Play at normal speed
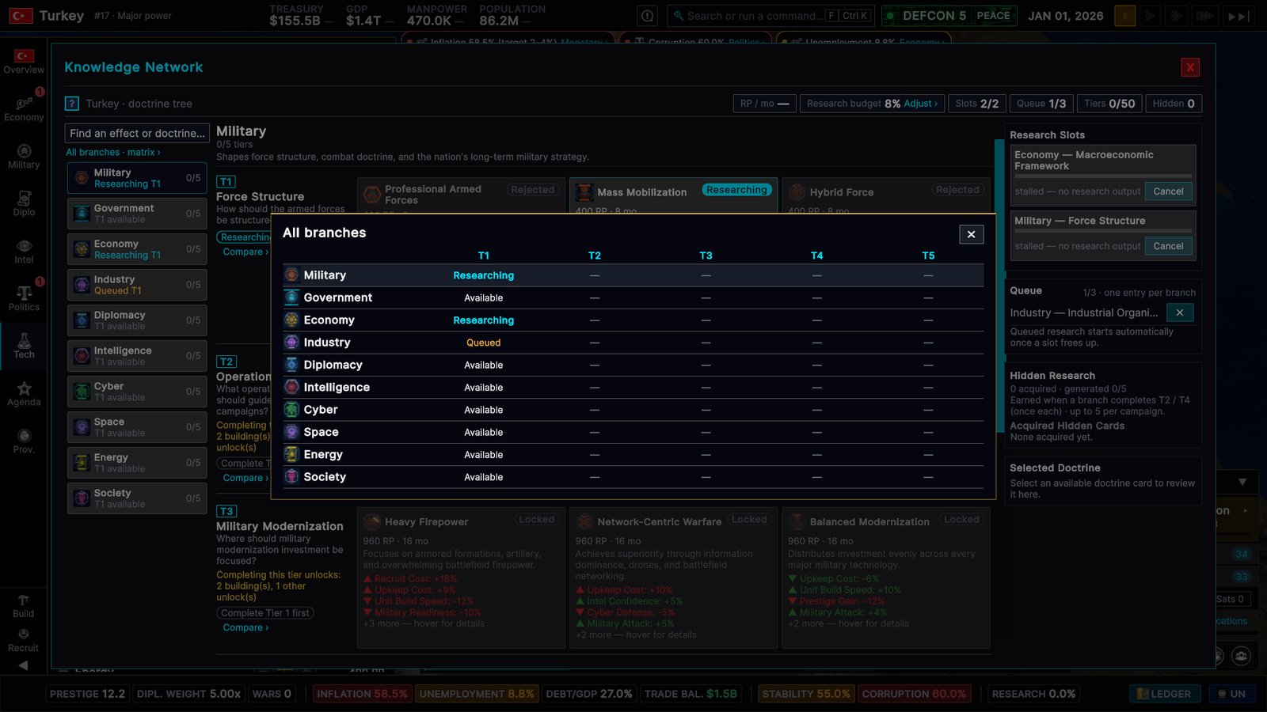The width and height of the screenshot is (1267, 712). pos(1151,16)
